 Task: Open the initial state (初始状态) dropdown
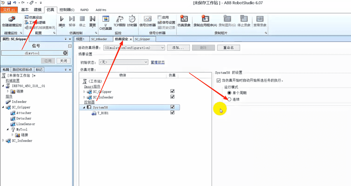coord(124,62)
